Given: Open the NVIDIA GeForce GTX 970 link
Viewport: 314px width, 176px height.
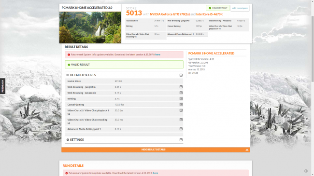Looking at the screenshot, I should pos(170,14).
